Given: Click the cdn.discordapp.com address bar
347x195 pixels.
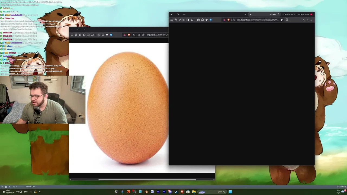Looking at the screenshot, I should pos(258,20).
